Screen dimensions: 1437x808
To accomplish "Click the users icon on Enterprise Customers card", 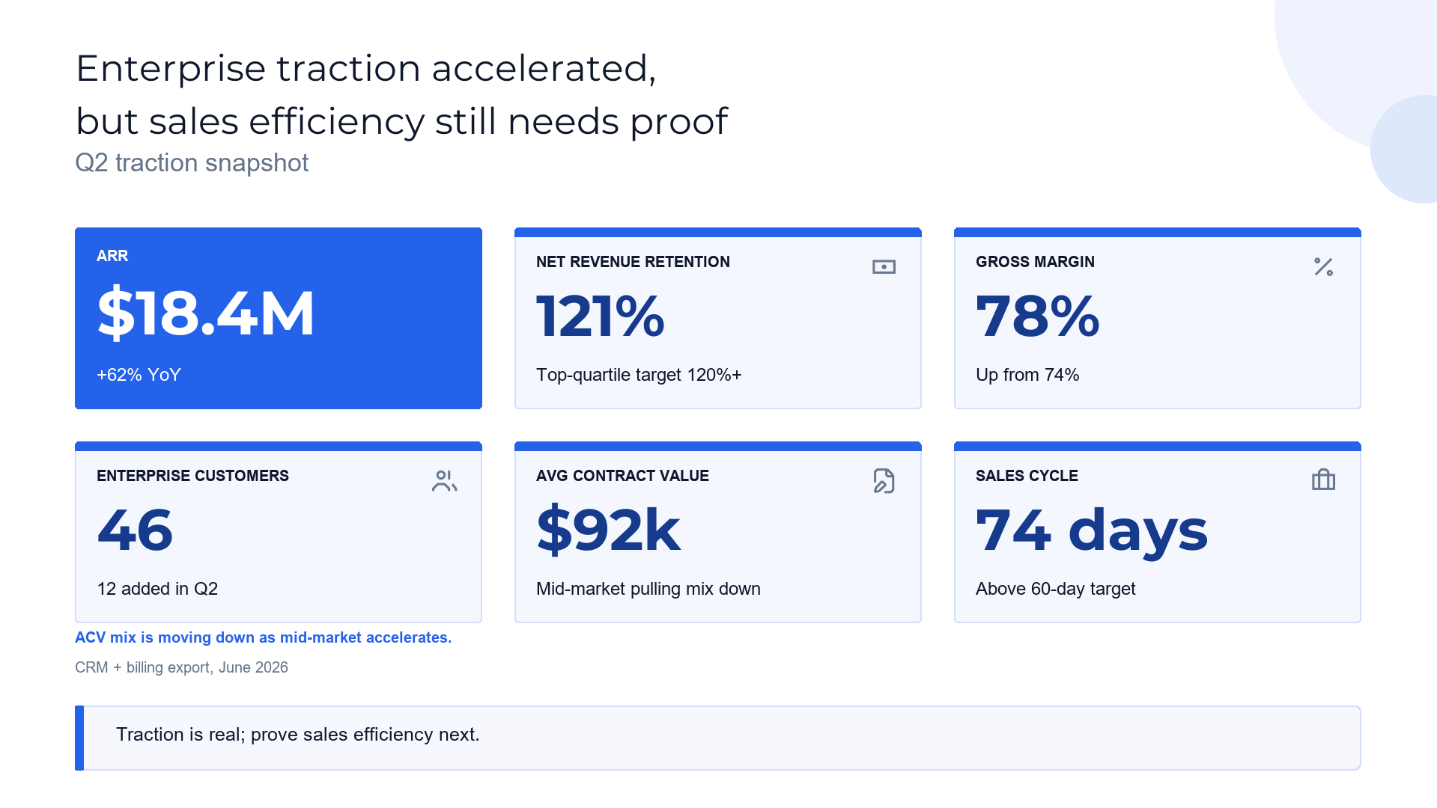I will pyautogui.click(x=444, y=481).
